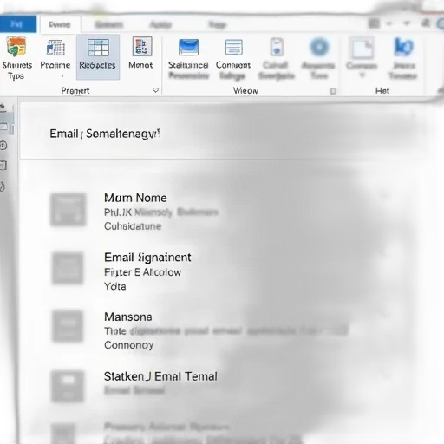Open the first title bar dropdown arrow
444x444 pixels.
[x=389, y=23]
